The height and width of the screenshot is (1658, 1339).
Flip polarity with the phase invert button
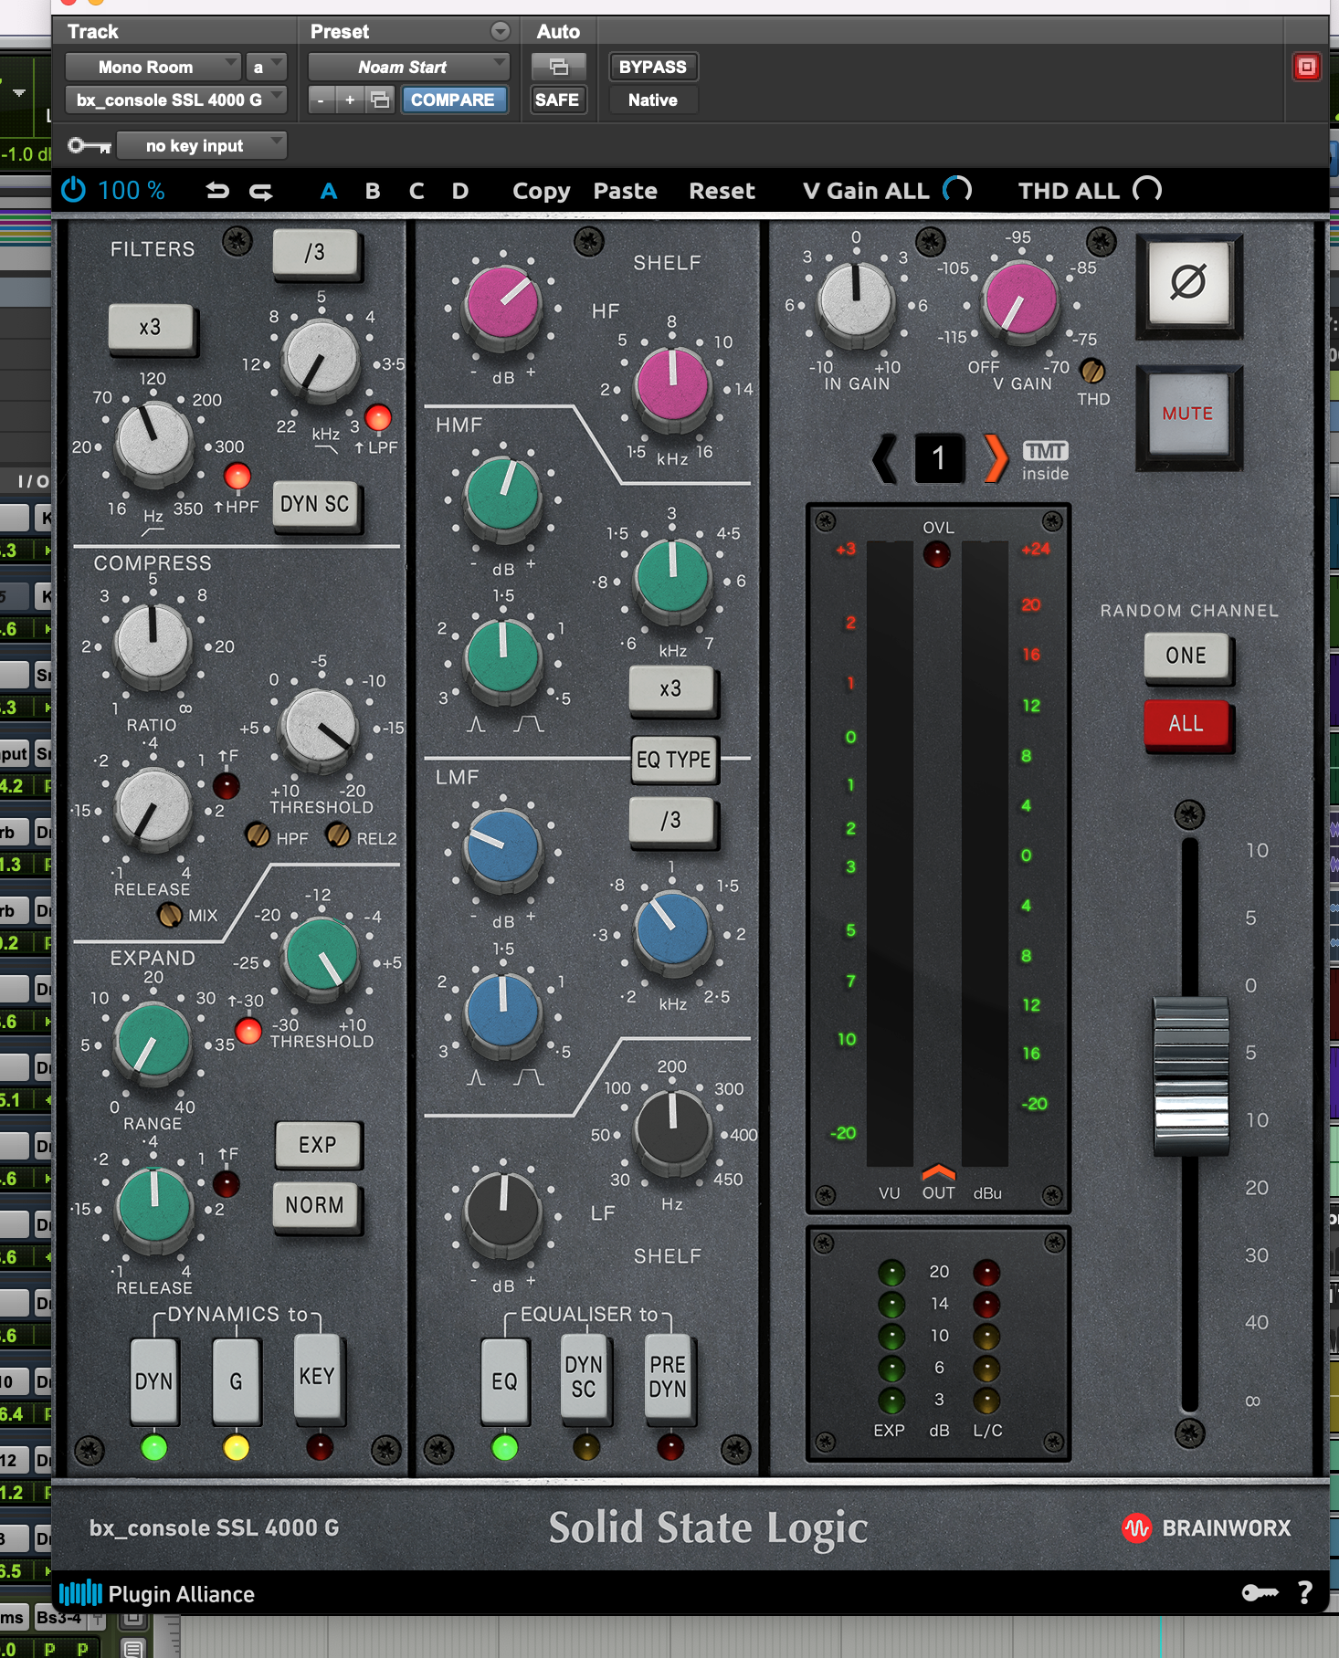click(x=1188, y=282)
